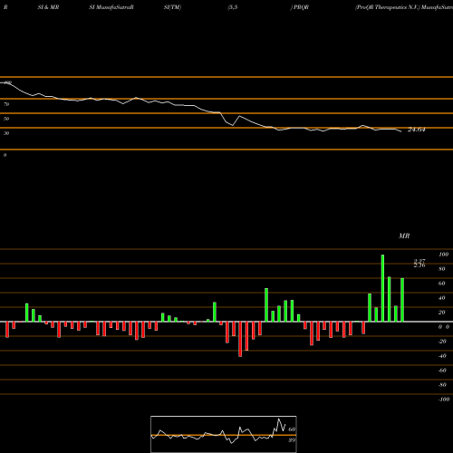
Task: Click '(ProQR Therapeutics N.V.) MunafaSutra' title text
Action: pyautogui.click(x=404, y=7)
